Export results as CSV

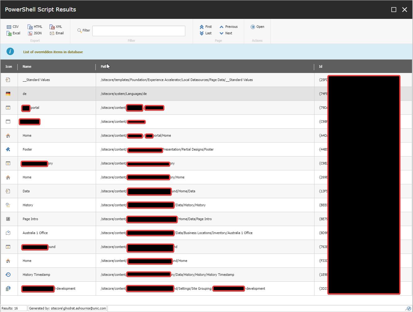pyautogui.click(x=13, y=27)
